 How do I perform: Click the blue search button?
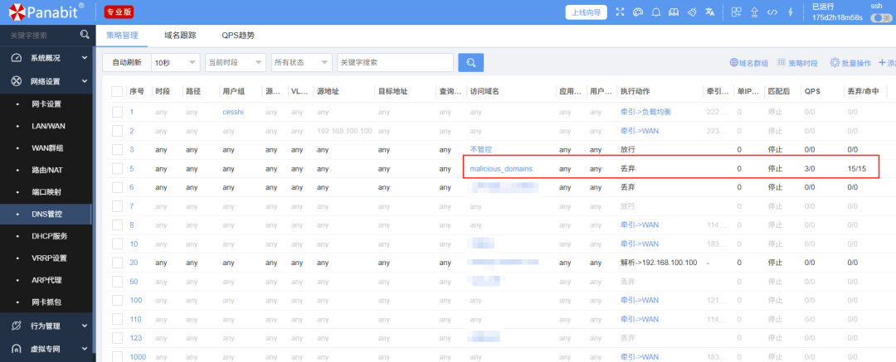pyautogui.click(x=471, y=62)
